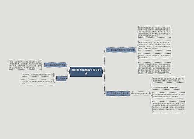This screenshot has width=194, height=139.
Task: Select note 离婚后,不满两周岁的子女
Action: click(x=154, y=68)
